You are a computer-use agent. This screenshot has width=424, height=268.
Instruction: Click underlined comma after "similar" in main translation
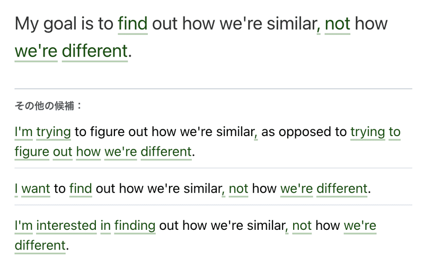pyautogui.click(x=319, y=29)
